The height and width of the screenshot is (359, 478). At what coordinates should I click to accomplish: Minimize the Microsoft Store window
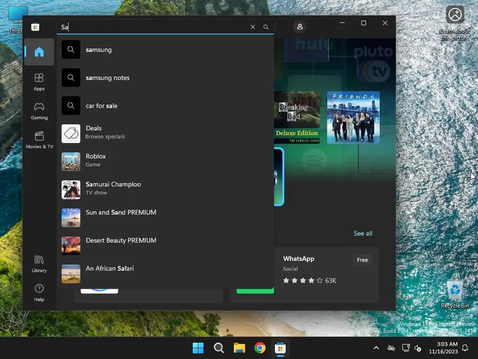click(x=342, y=23)
